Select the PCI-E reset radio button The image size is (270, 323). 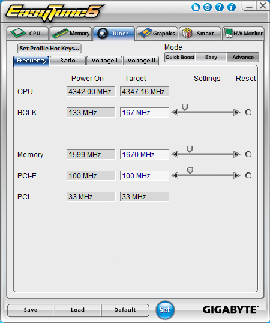click(x=248, y=175)
